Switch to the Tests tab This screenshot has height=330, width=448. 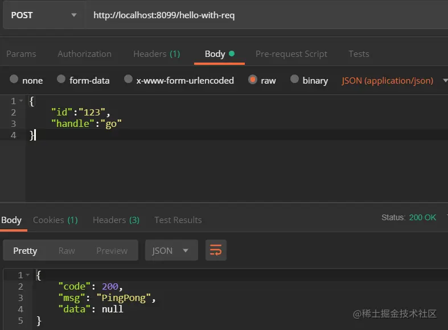coord(359,54)
